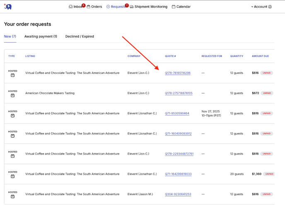Click hosted calendar icon in first row

click(12, 75)
